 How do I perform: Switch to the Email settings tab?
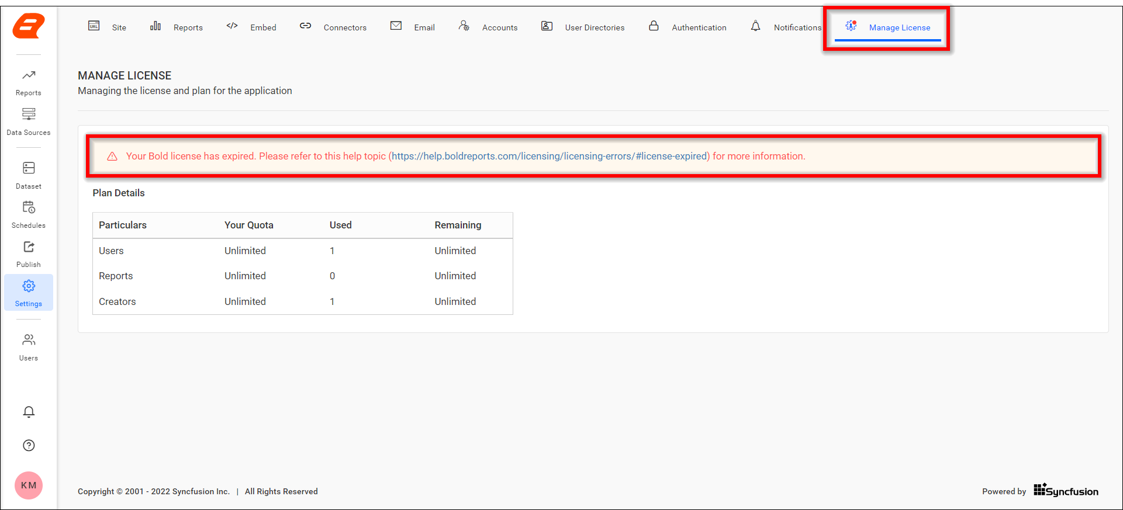(x=424, y=27)
